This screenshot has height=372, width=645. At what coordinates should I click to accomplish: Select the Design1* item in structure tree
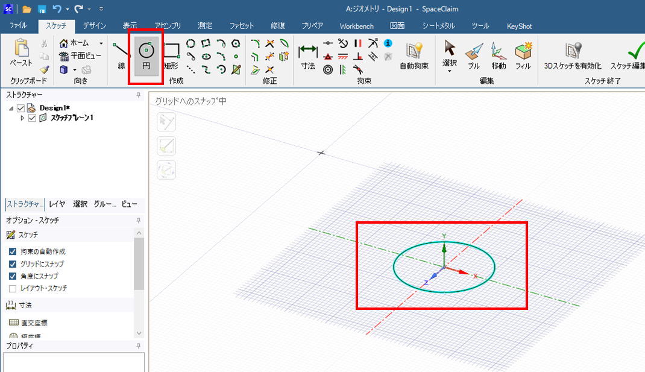(55, 109)
